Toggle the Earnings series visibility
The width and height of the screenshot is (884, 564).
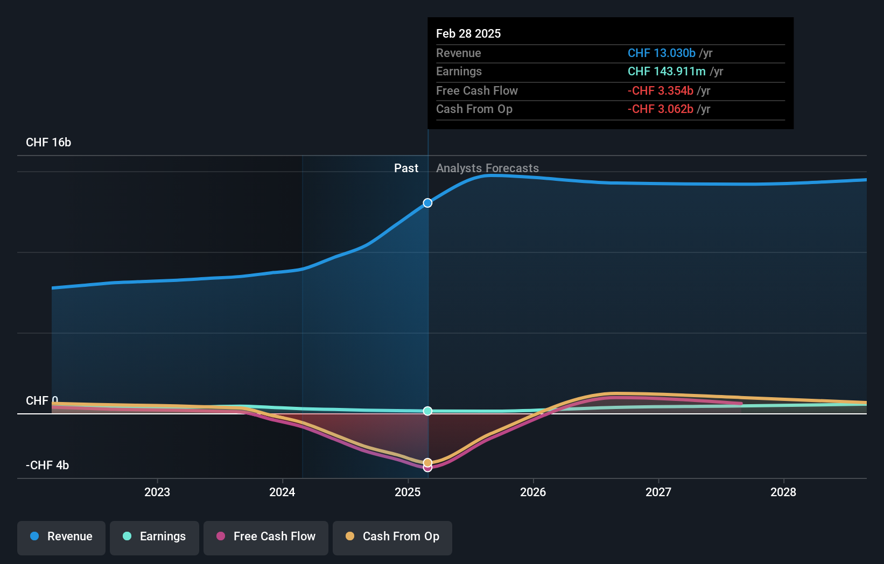tap(154, 537)
